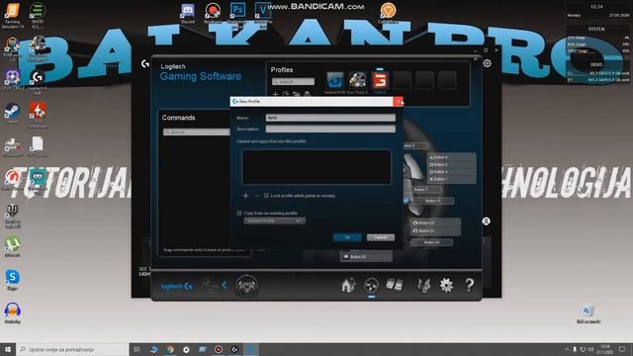Viewport: 633px width, 356px height.
Task: Open the settings gear in bottom bar
Action: click(446, 286)
